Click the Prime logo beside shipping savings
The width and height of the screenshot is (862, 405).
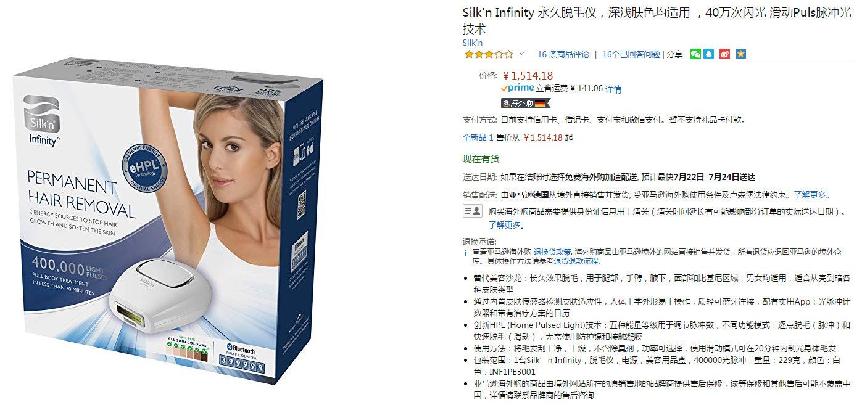click(518, 88)
